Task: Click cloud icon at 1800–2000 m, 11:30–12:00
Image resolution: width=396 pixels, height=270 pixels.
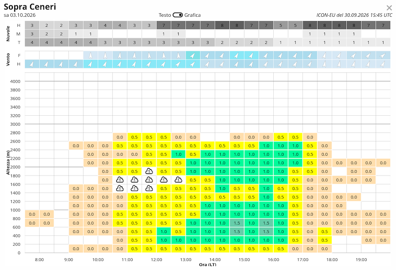Action: pos(149,171)
